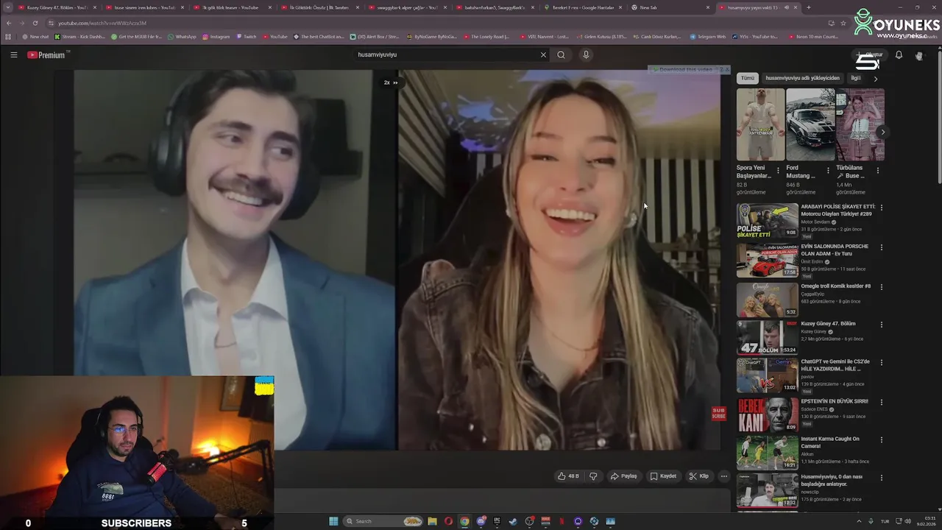Open WhatsApp bookmark in bookmarks bar

182,36
